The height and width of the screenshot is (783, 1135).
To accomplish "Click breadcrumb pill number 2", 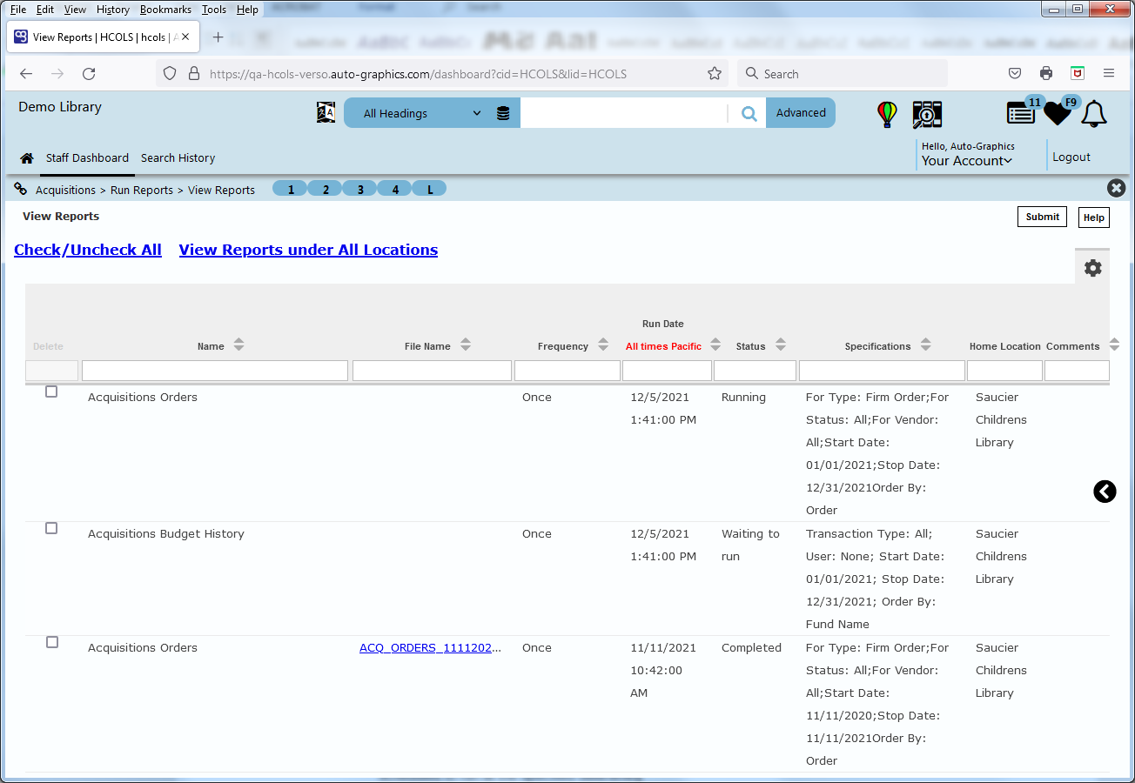I will click(326, 189).
